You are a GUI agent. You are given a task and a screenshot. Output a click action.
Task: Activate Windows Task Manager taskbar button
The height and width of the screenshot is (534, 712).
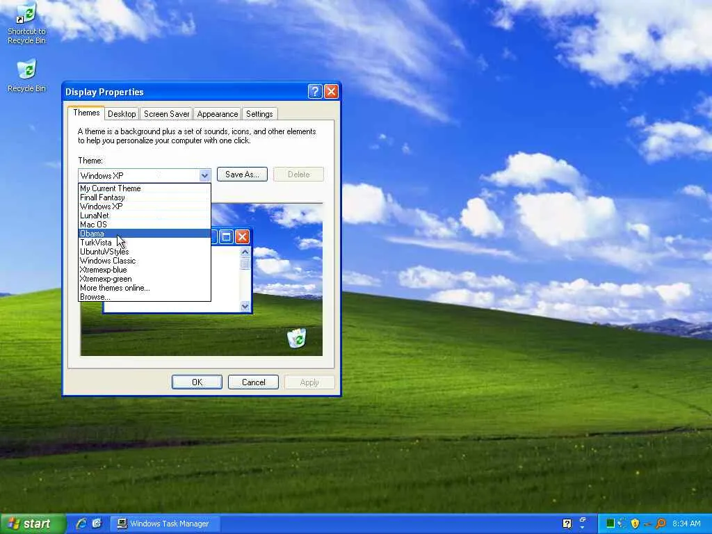(x=165, y=524)
